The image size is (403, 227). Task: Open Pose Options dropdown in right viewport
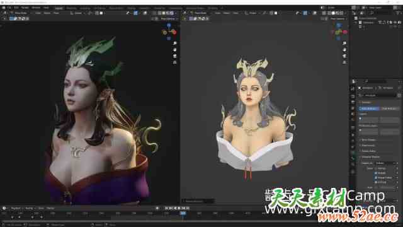click(x=338, y=18)
